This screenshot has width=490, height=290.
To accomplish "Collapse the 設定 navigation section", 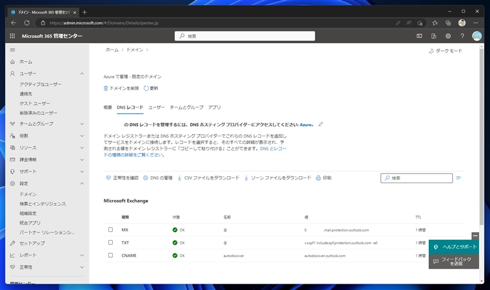I will [82, 183].
